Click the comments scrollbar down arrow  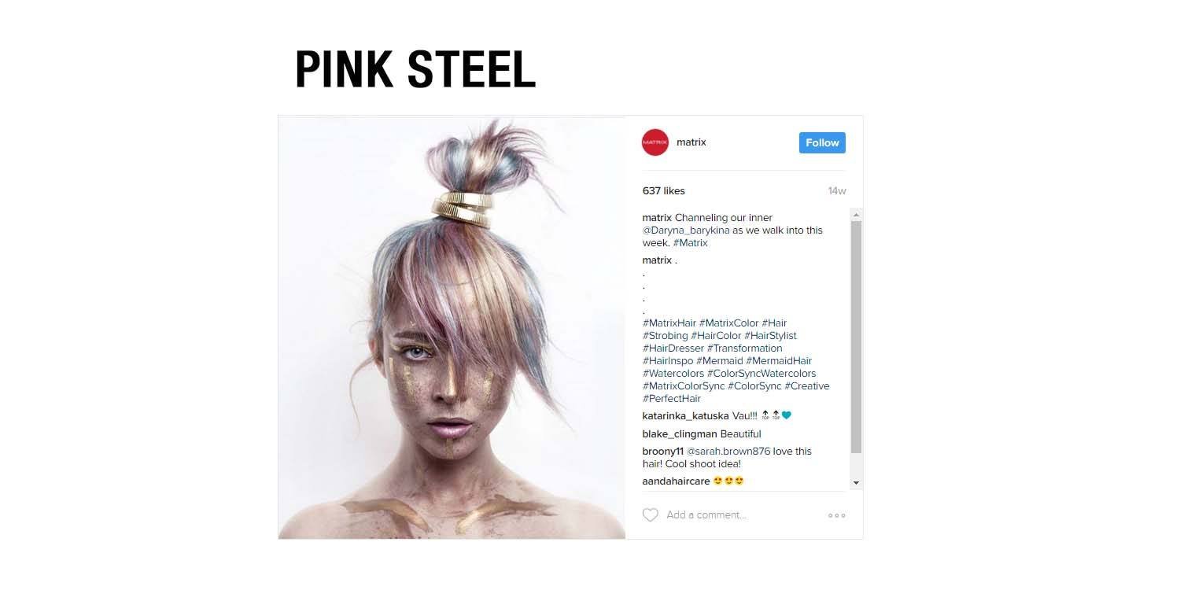click(x=857, y=482)
